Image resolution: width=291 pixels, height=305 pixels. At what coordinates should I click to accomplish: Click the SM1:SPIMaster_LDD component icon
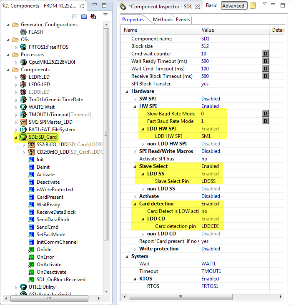pos(24,122)
